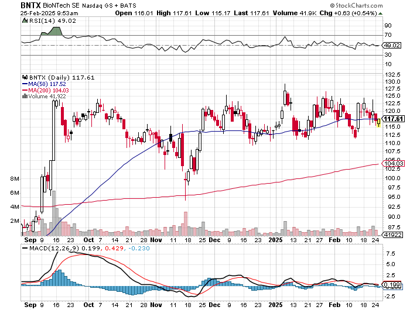410x310 pixels.
Task: Click the Volume 41,922 legend text
Action: point(47,97)
